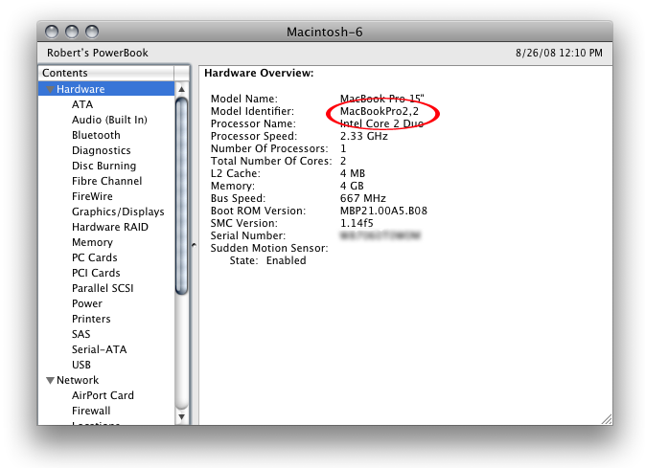Select PCI Cards entry

pyautogui.click(x=96, y=273)
